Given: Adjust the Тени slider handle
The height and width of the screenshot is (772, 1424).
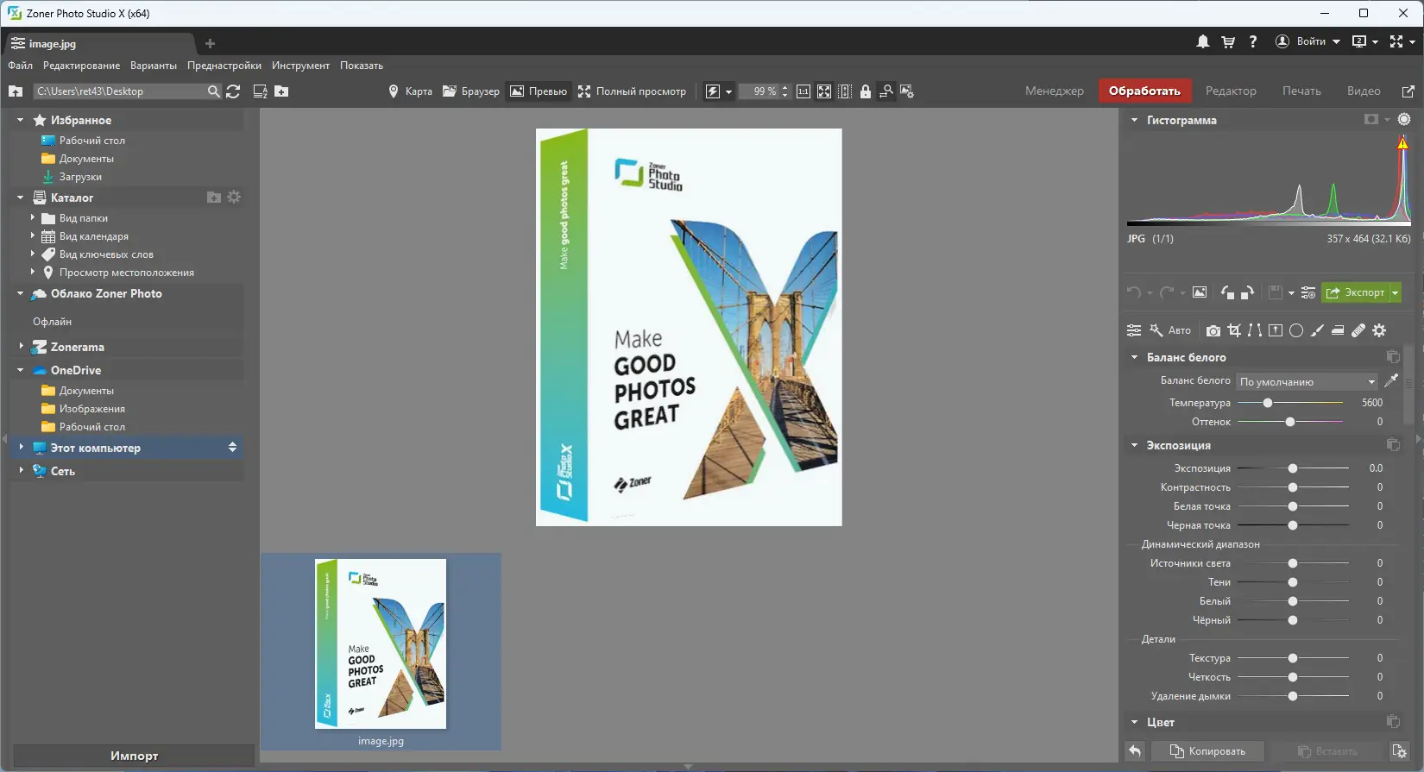Looking at the screenshot, I should [x=1293, y=582].
